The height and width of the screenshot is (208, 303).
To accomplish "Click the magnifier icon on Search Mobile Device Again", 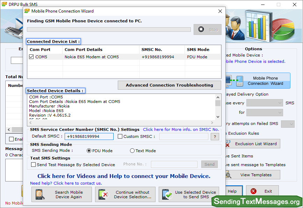I will [40, 194].
